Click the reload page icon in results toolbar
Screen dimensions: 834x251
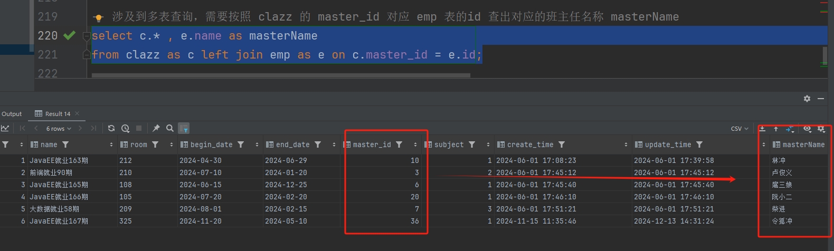point(111,128)
